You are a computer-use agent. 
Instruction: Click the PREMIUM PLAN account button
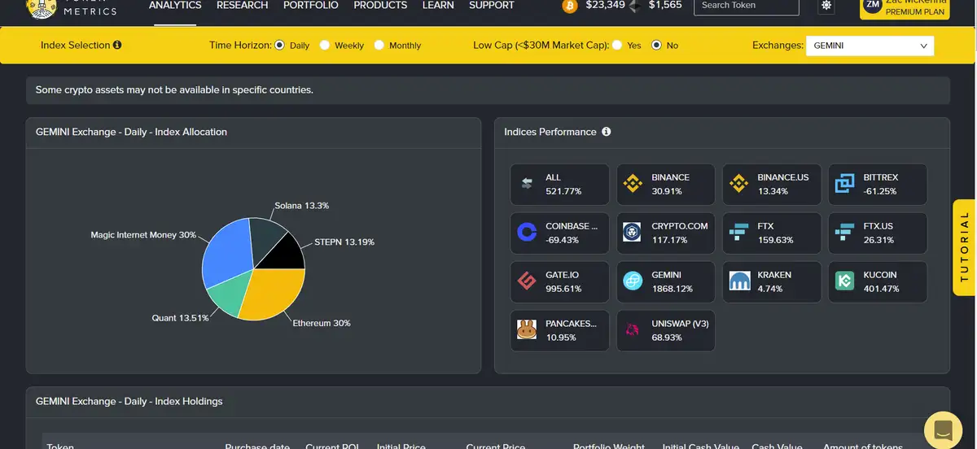pyautogui.click(x=905, y=8)
